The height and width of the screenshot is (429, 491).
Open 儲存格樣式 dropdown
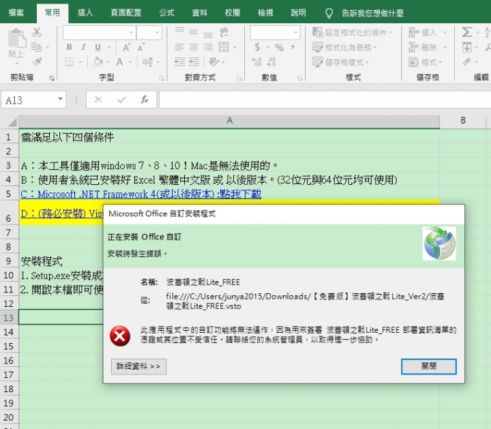pos(341,62)
